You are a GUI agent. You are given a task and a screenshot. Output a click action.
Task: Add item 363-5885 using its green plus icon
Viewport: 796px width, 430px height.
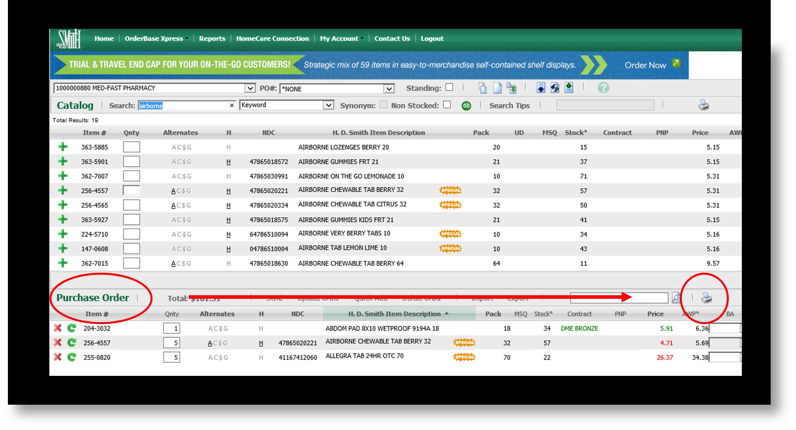coord(62,147)
